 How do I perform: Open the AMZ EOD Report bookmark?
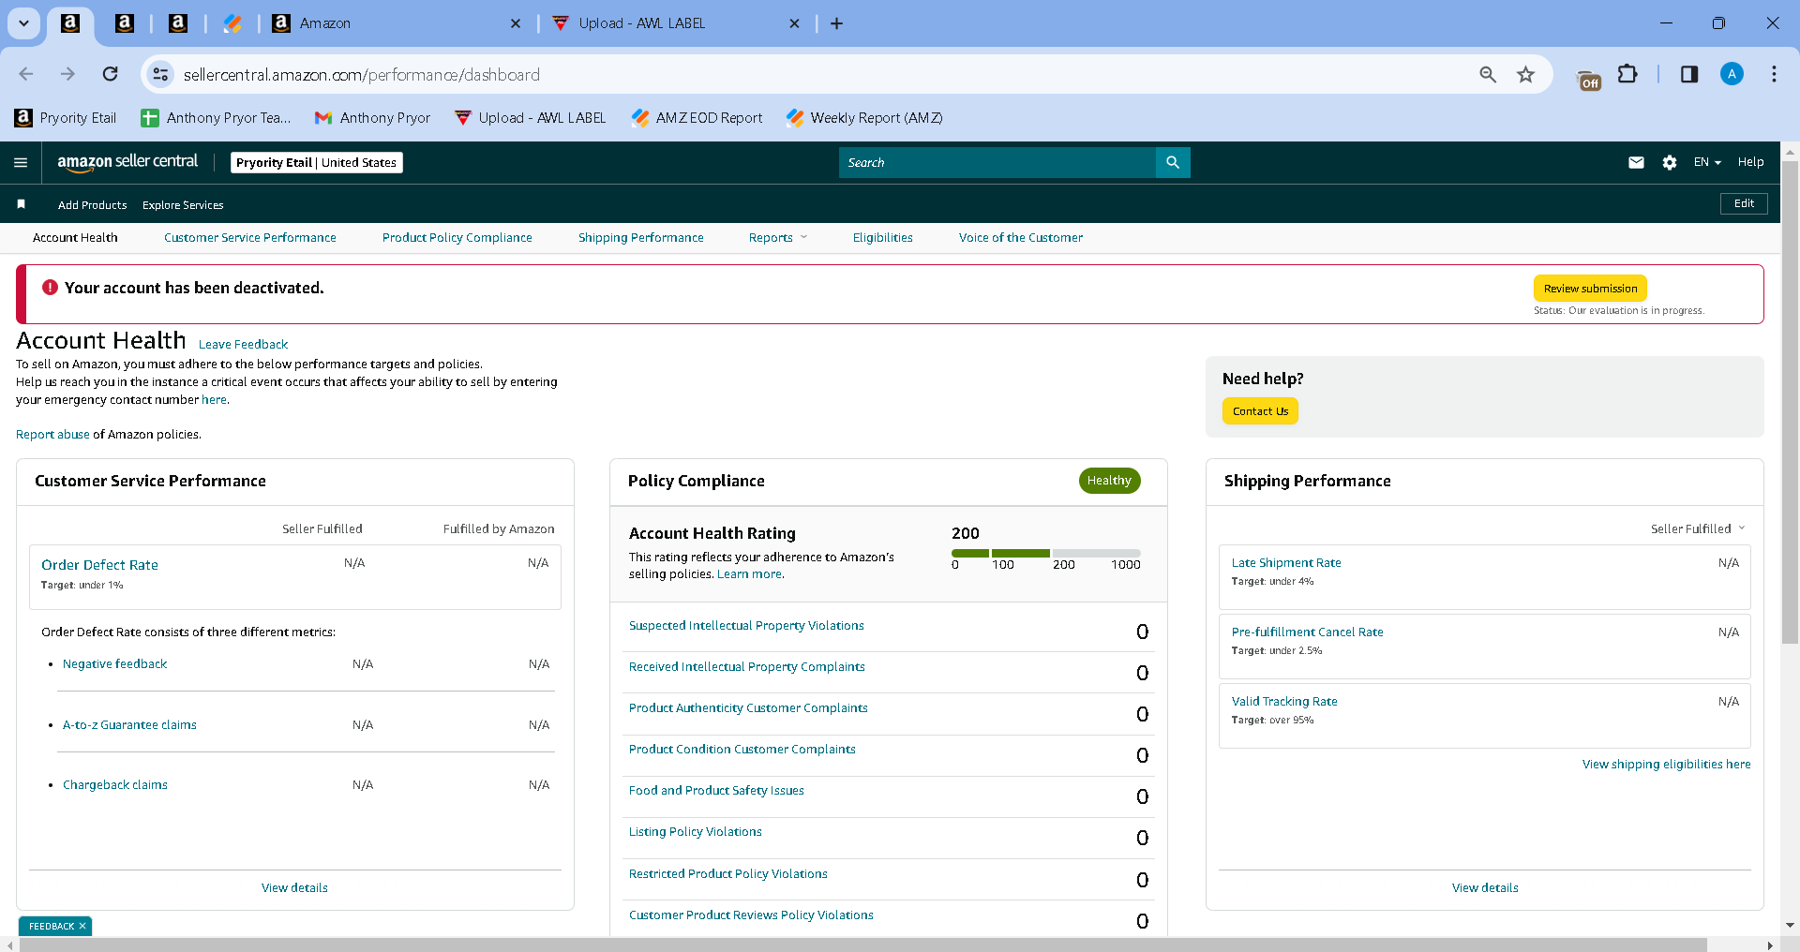point(697,117)
